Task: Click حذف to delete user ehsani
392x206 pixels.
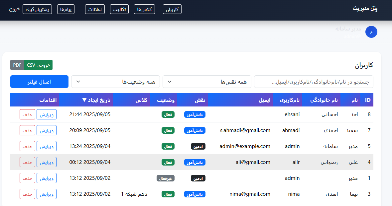Action: pos(27,114)
